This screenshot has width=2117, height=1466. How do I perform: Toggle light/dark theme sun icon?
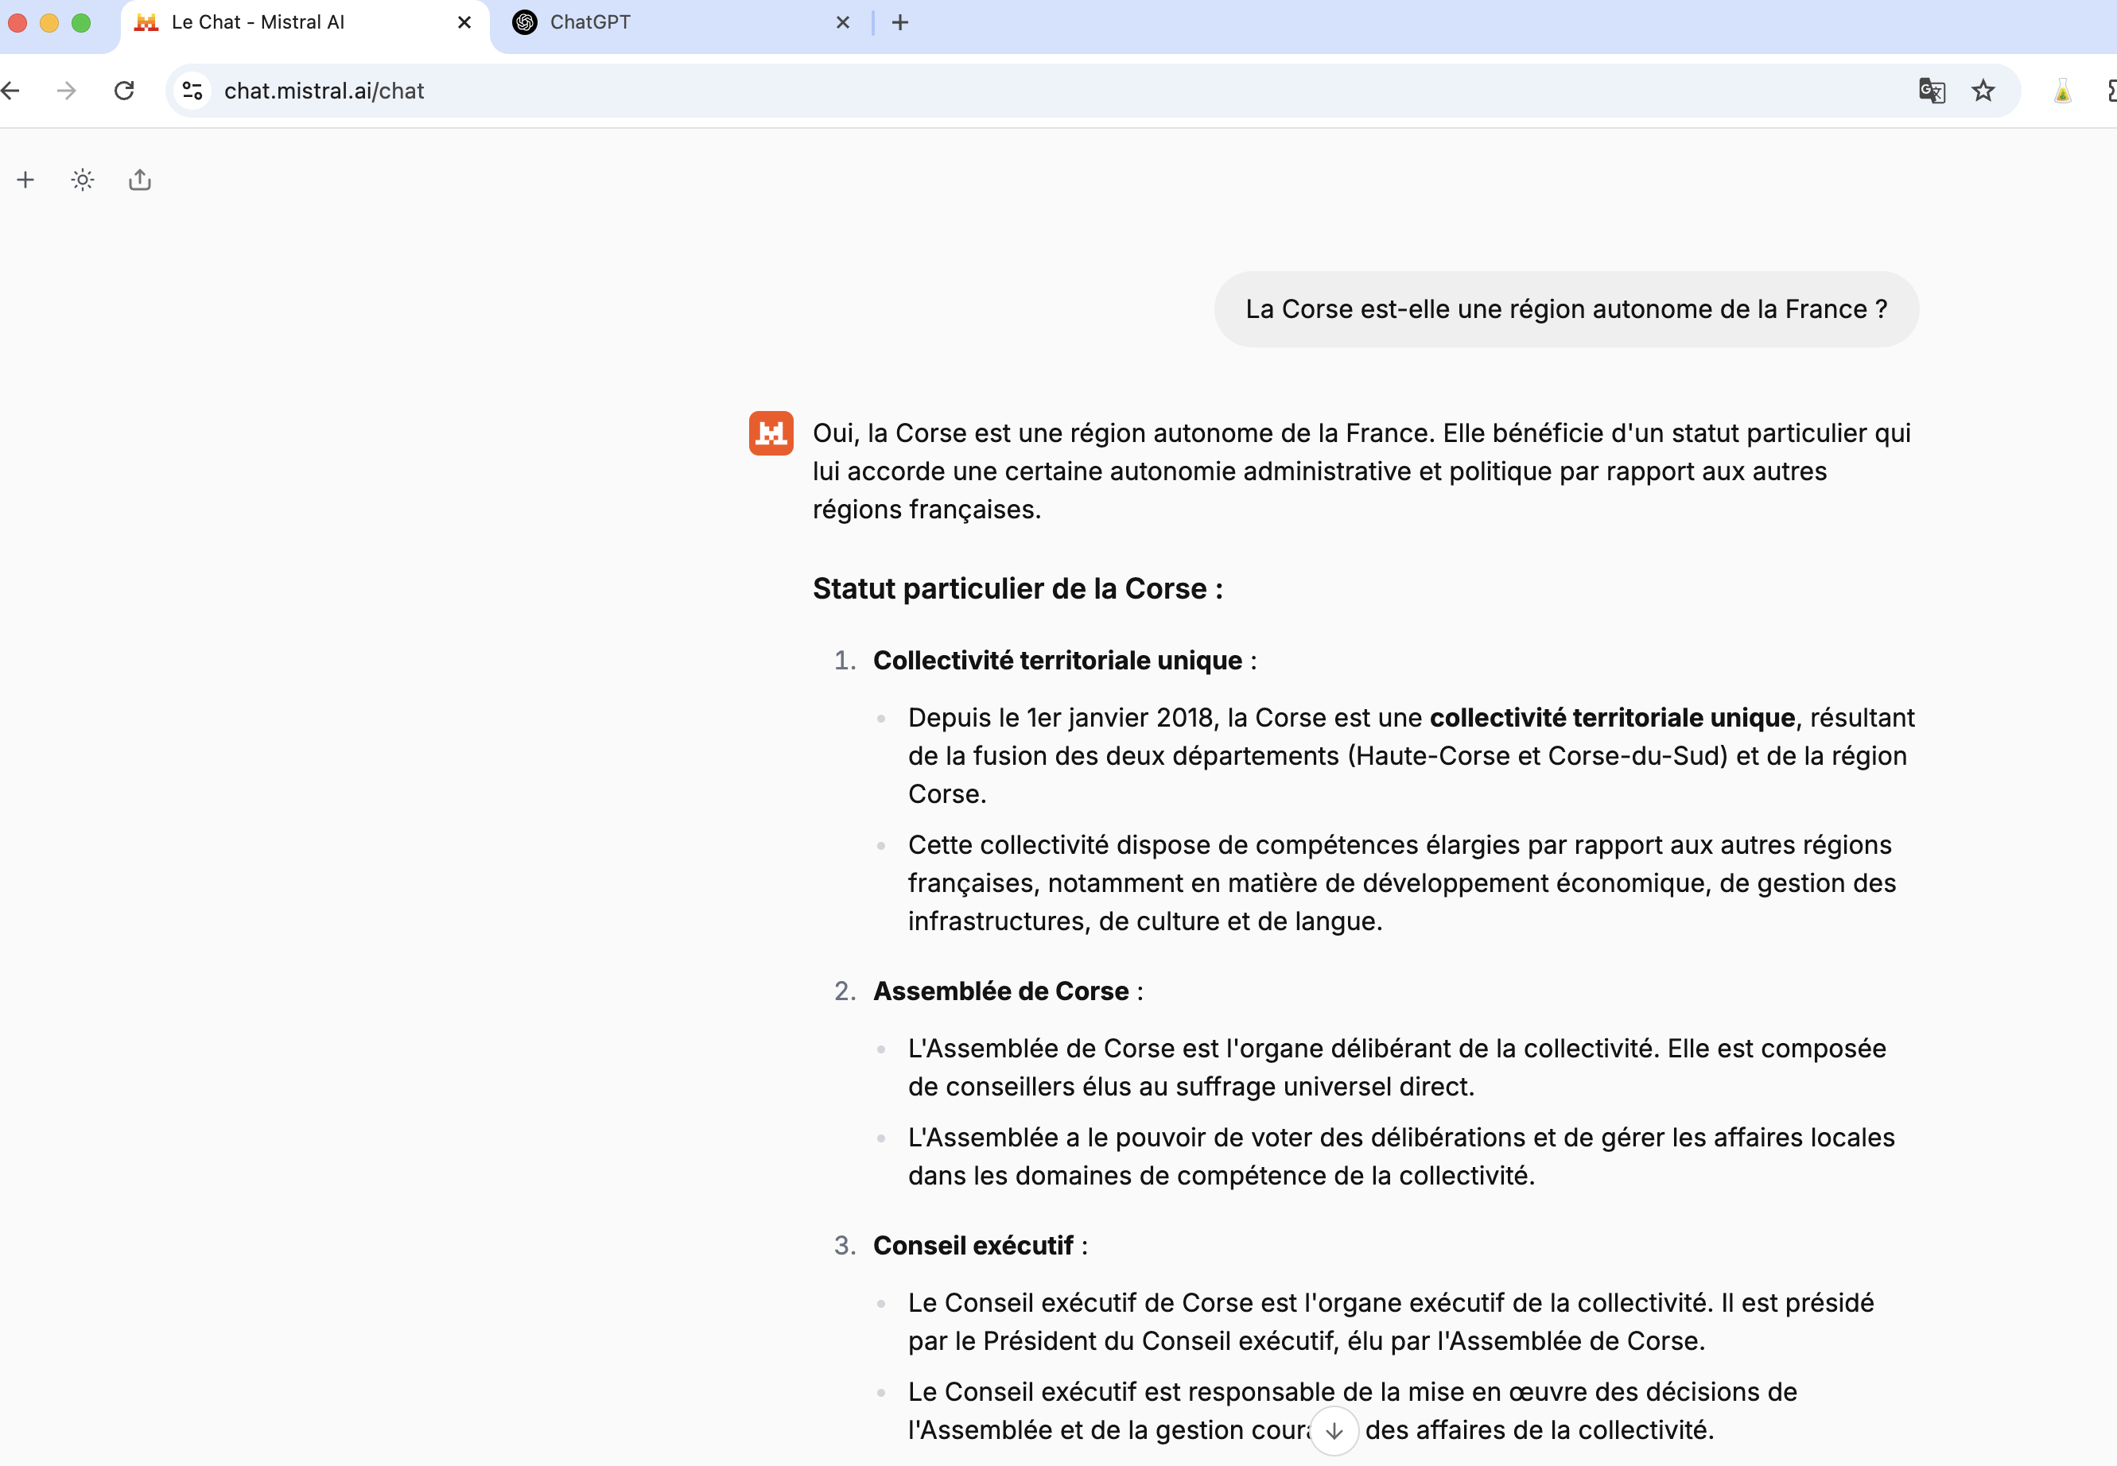click(83, 180)
